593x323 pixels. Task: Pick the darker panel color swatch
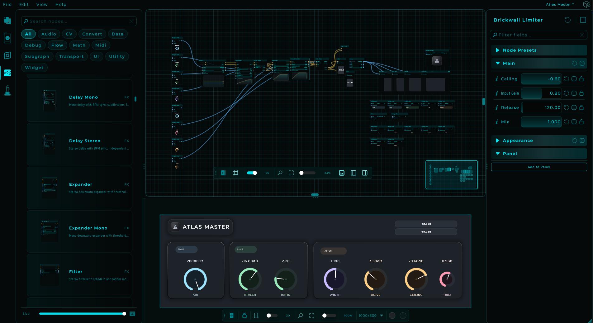click(x=403, y=316)
